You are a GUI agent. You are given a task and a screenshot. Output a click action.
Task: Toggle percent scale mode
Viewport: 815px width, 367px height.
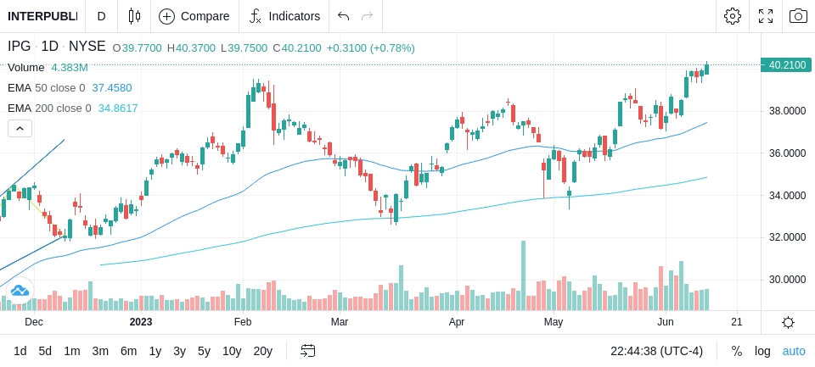[737, 352]
